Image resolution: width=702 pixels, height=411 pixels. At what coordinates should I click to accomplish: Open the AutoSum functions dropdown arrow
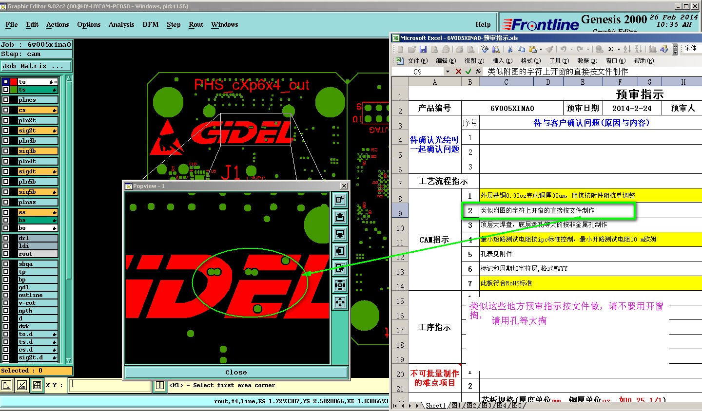click(618, 49)
